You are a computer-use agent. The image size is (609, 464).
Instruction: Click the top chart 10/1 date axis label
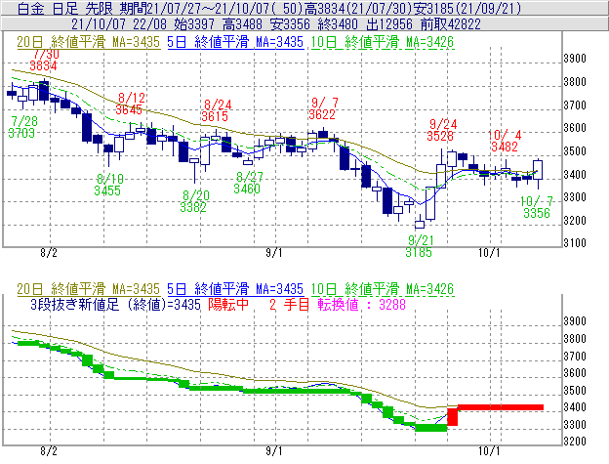click(x=489, y=253)
